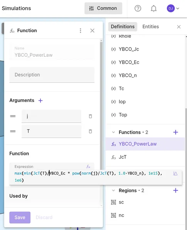Click the variable icon beside Top

click(x=114, y=115)
